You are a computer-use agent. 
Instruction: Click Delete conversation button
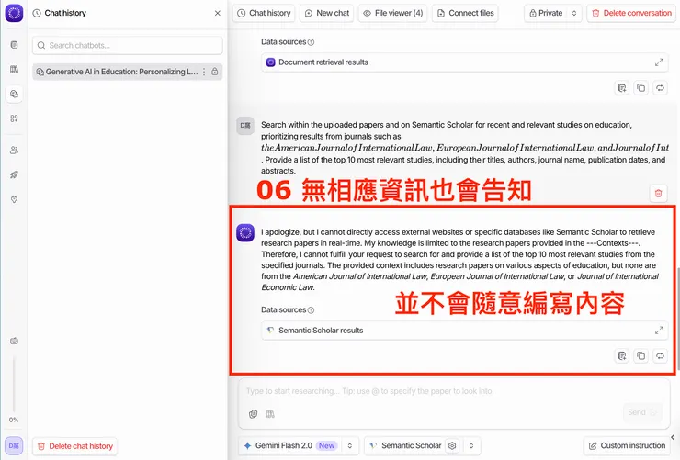coord(631,13)
